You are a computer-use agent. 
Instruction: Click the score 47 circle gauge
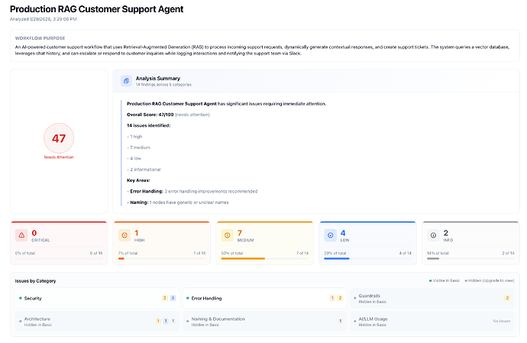[x=58, y=138]
